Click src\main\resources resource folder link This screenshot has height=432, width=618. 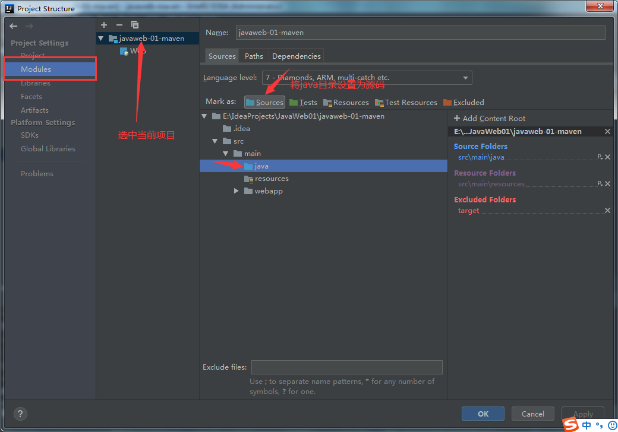pyautogui.click(x=491, y=184)
